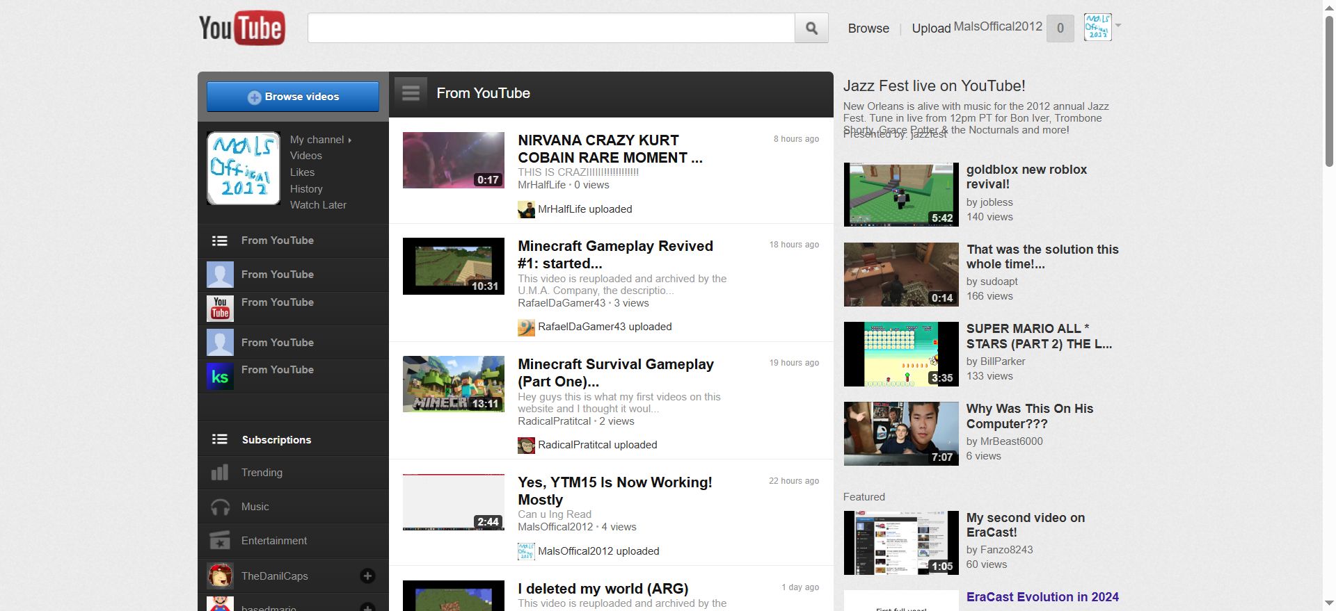Open Why Was This On His Computer title

pyautogui.click(x=1030, y=416)
